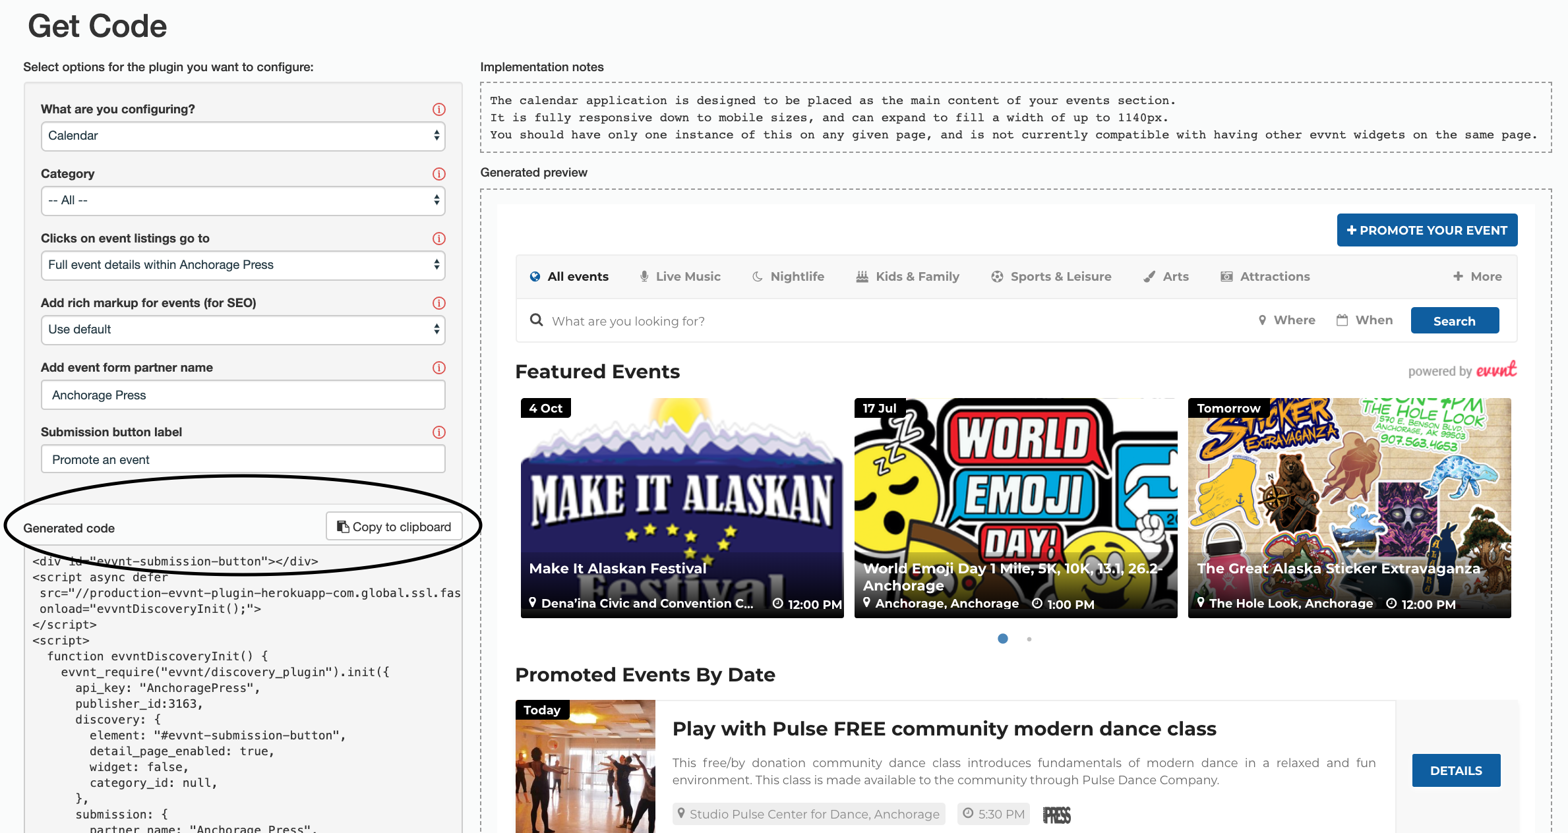Open the Great Alaska Sticker Extravaganza card

(1349, 508)
